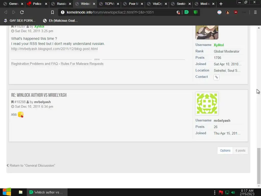Viewport: 261px width, 196px height.
Task: Open the green shield icon in address bar
Action: point(195,12)
